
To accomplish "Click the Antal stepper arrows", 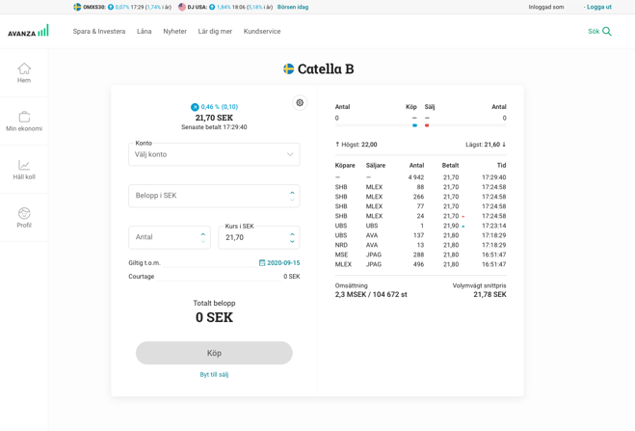I will 202,237.
